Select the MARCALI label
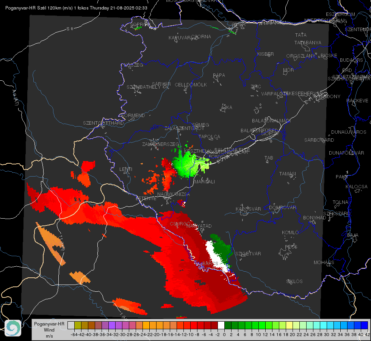This screenshot has width=371, height=341. click(x=205, y=182)
